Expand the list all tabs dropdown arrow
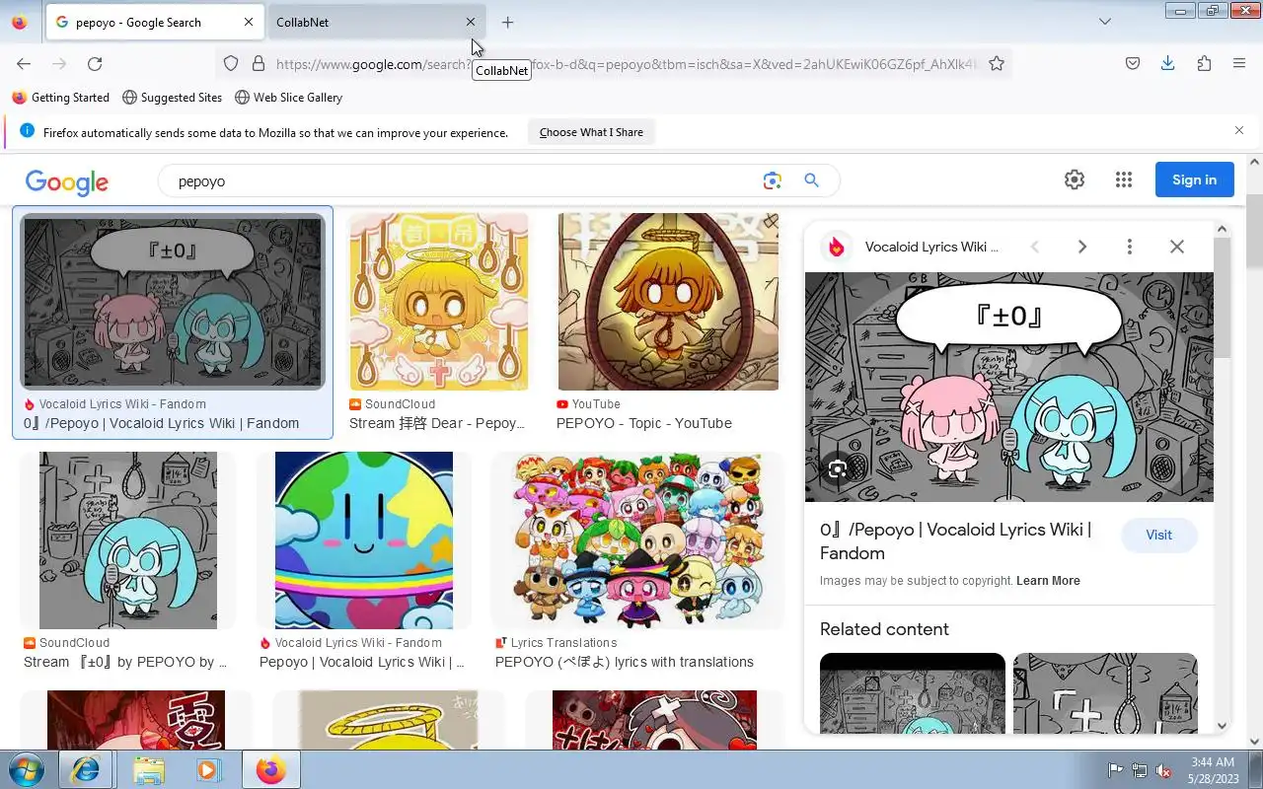Image resolution: width=1263 pixels, height=789 pixels. click(1105, 22)
